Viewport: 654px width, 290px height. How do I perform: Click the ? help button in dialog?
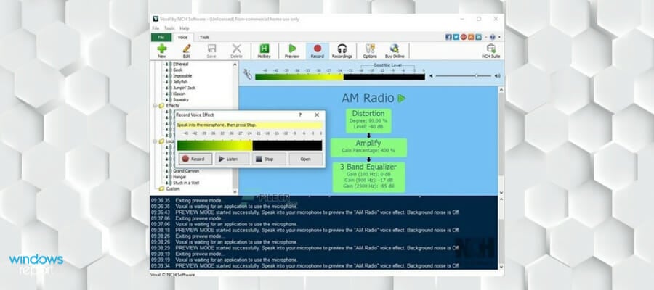coord(300,115)
